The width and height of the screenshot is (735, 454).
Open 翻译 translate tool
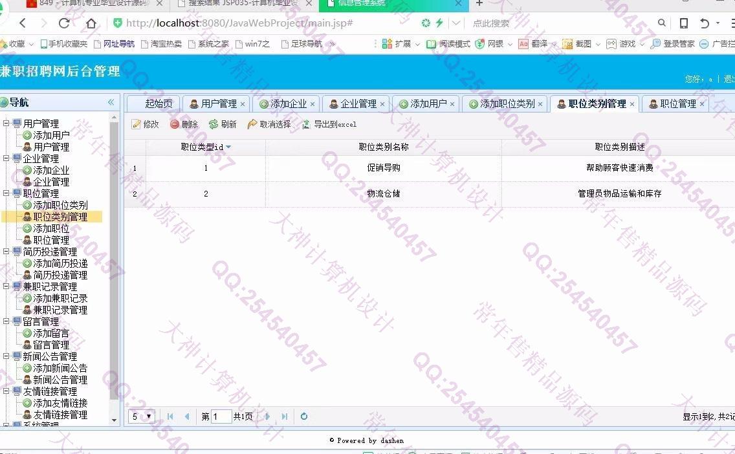click(537, 43)
